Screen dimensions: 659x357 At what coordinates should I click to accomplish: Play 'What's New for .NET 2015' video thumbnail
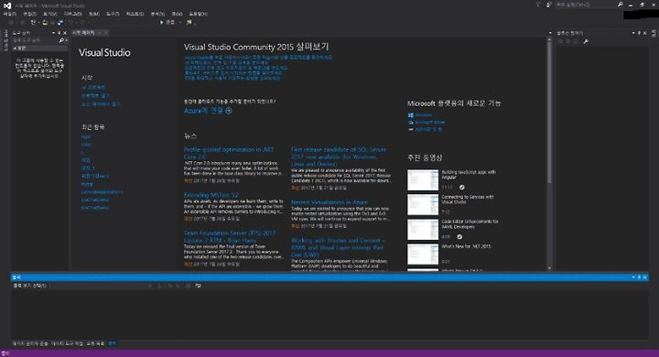423,254
